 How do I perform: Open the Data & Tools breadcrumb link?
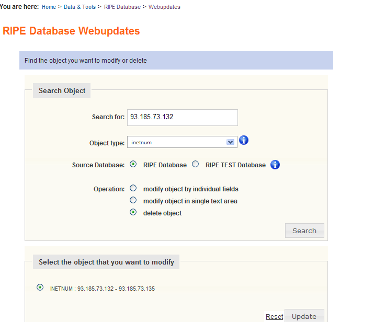coord(80,7)
